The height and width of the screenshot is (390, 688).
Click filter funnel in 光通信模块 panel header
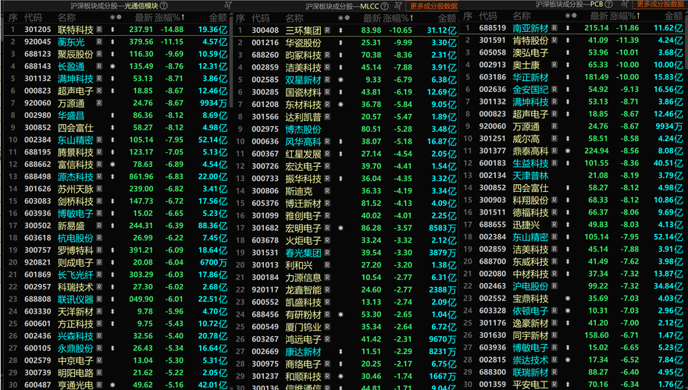pos(228,5)
